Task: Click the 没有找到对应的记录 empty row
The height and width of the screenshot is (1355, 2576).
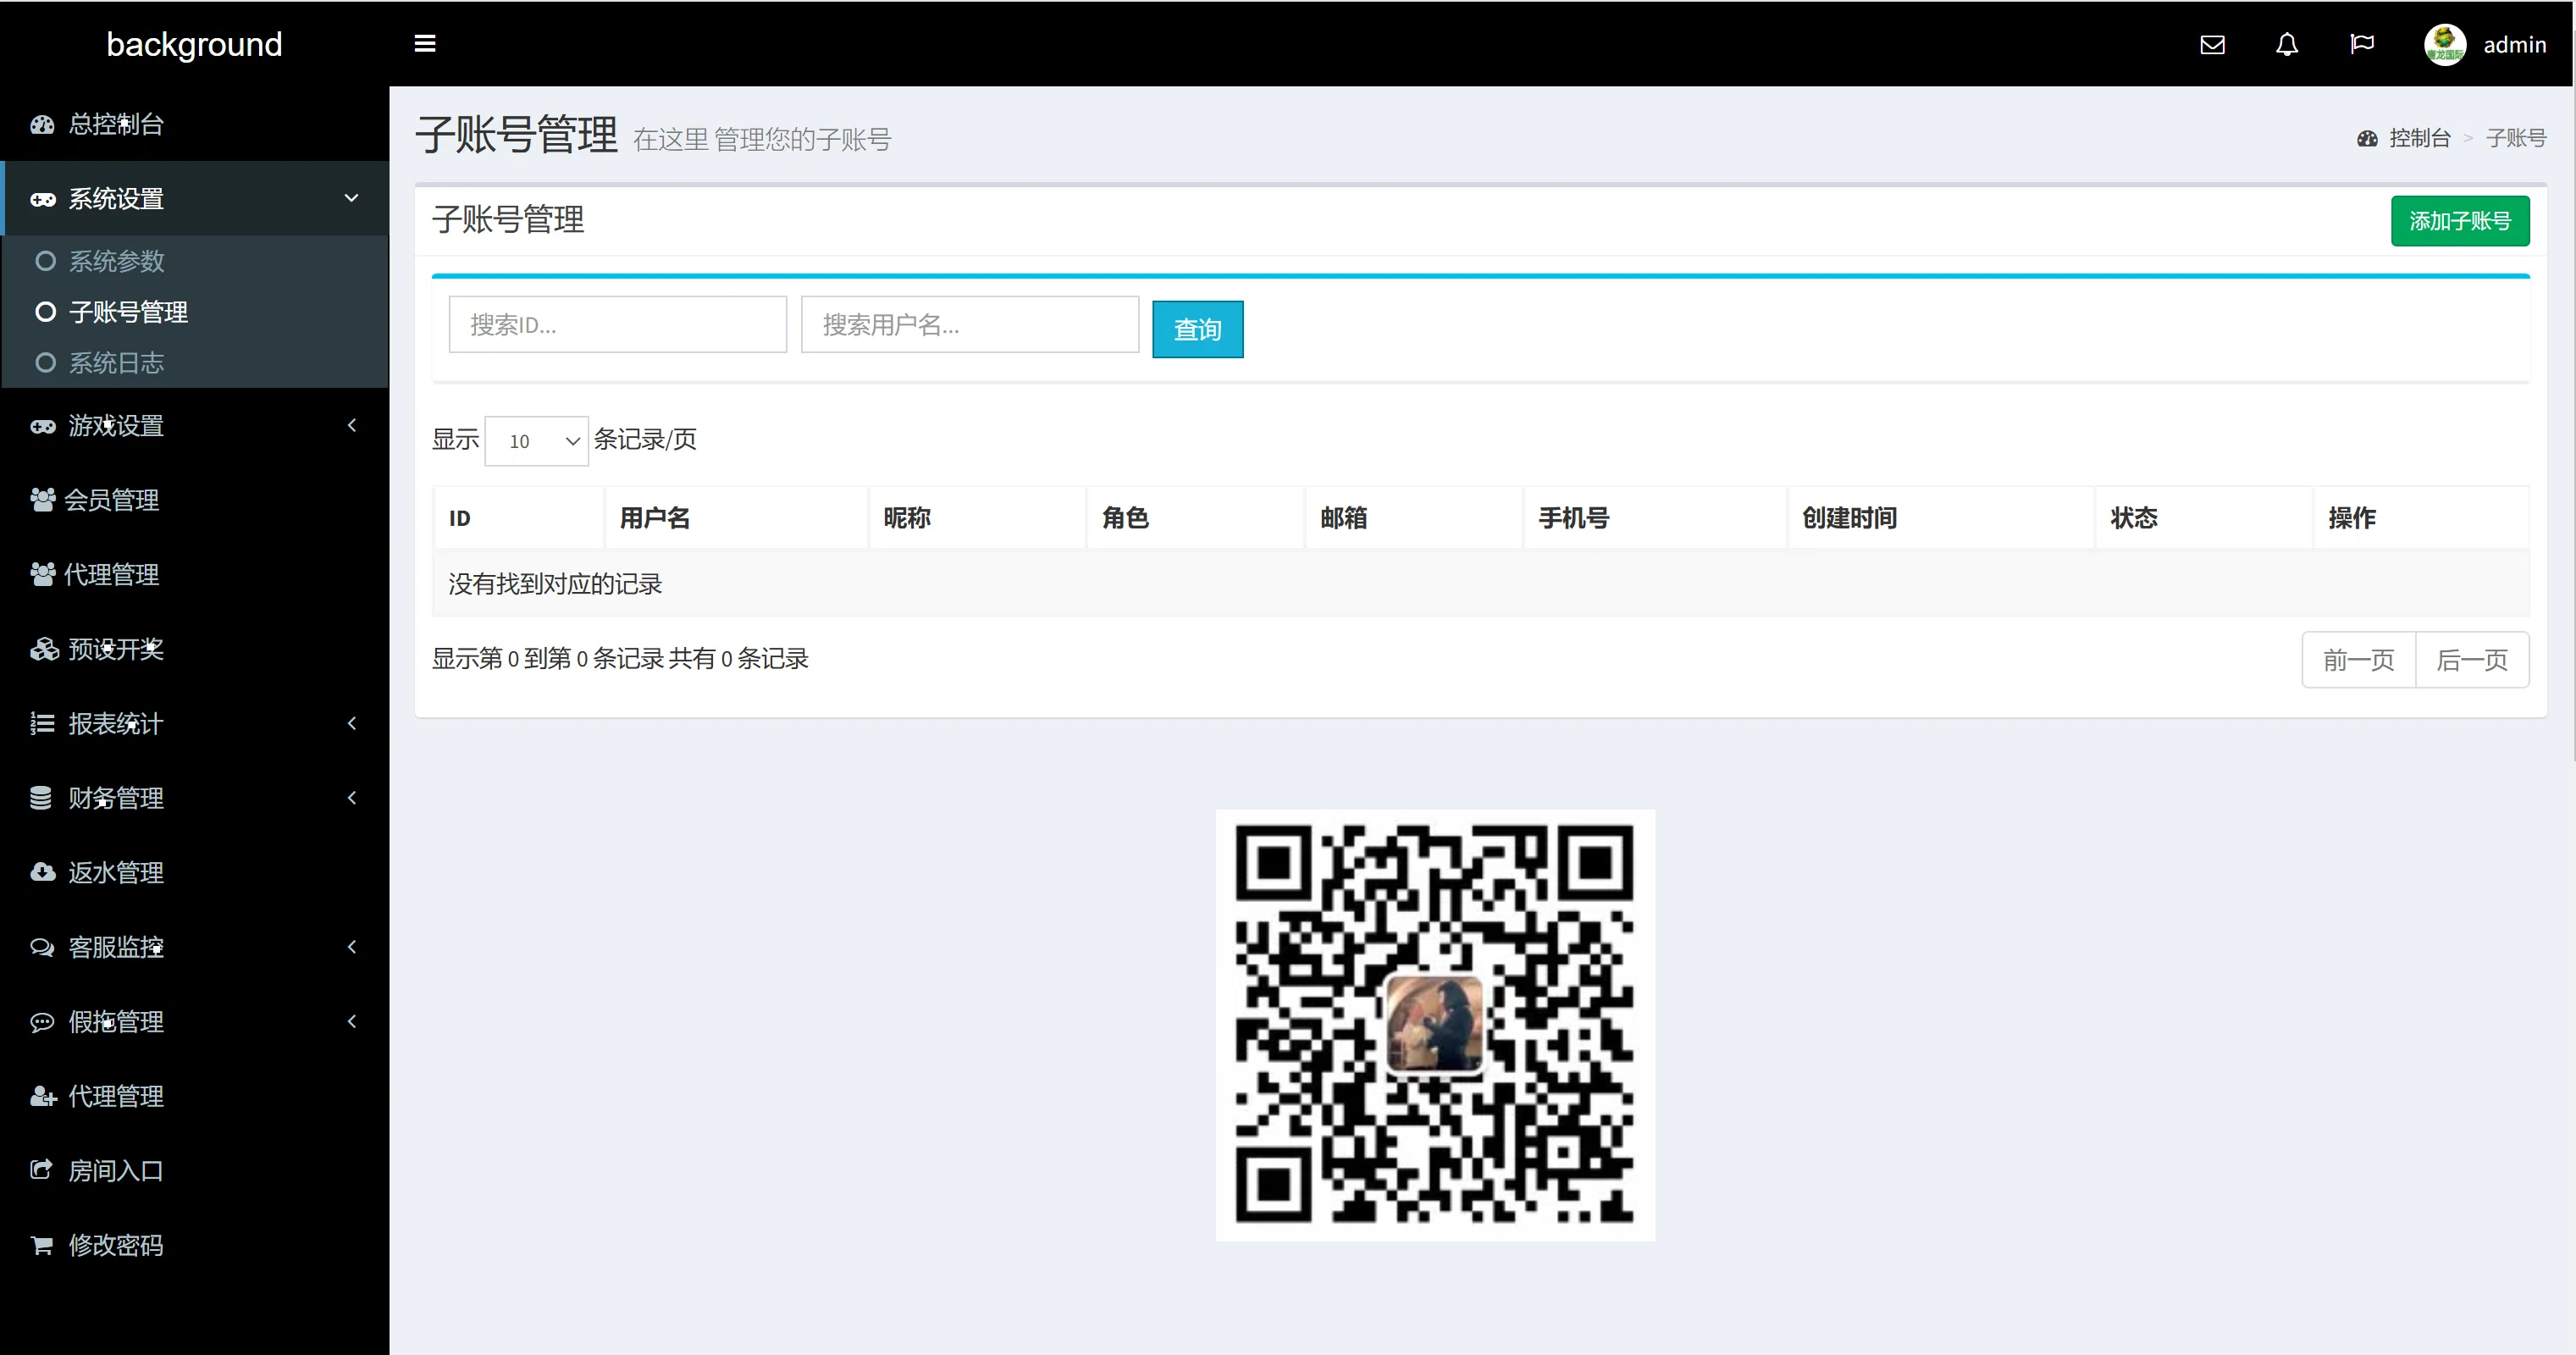Action: pos(1482,584)
